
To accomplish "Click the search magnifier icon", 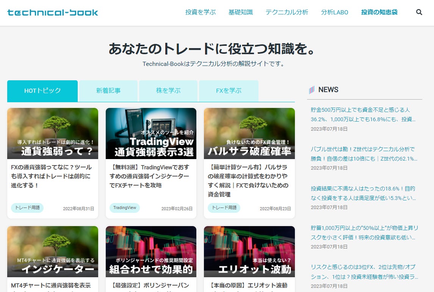I will (419, 12).
